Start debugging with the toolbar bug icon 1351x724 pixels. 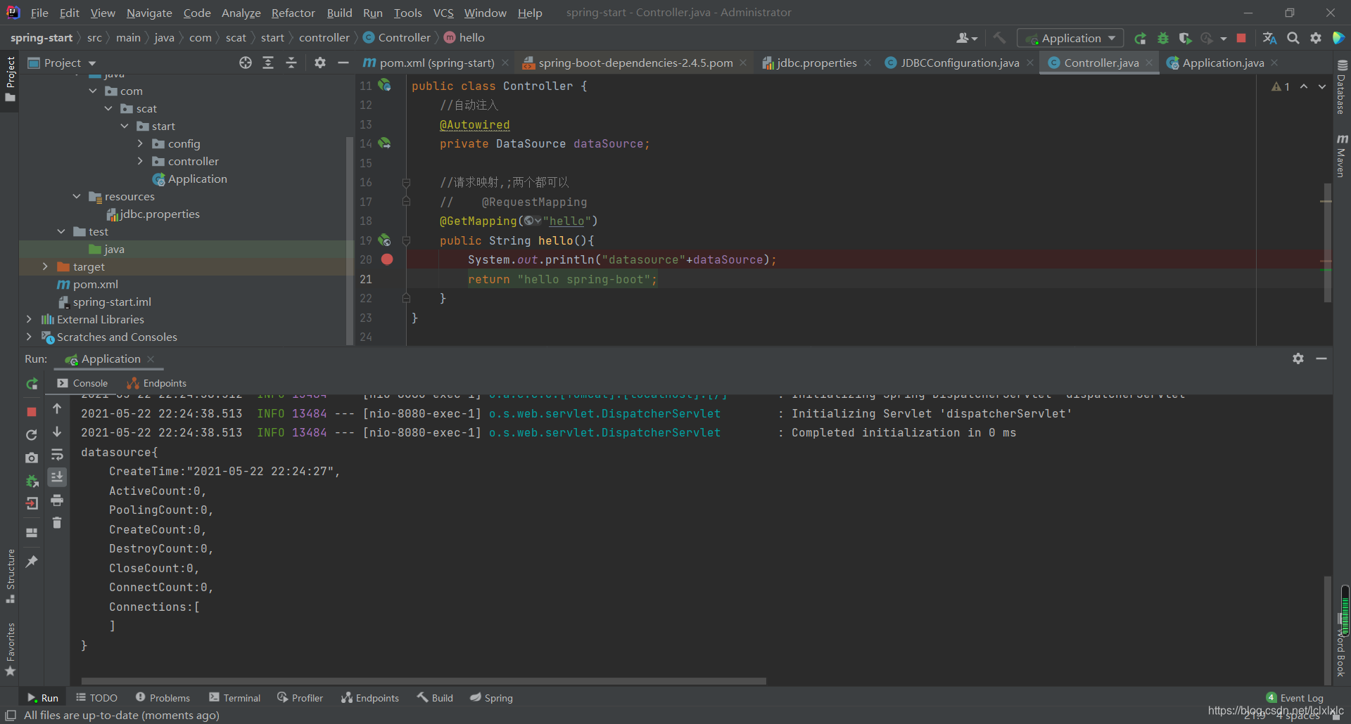click(1163, 38)
